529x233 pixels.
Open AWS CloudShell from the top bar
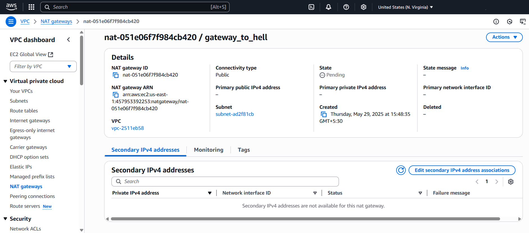click(x=311, y=7)
